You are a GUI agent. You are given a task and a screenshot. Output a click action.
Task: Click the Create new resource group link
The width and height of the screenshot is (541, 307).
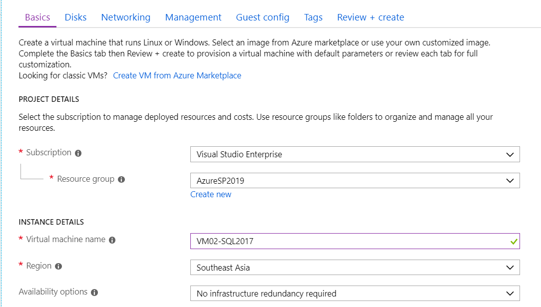pyautogui.click(x=211, y=194)
